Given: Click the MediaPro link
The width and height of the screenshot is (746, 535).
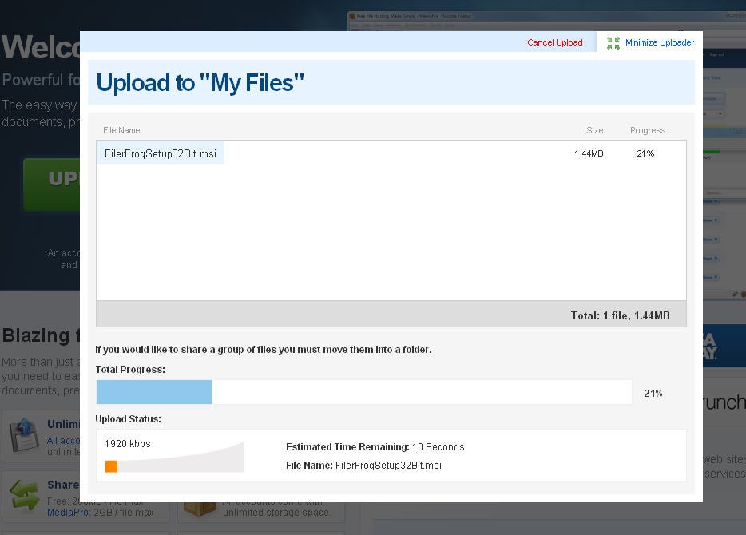Looking at the screenshot, I should (x=68, y=512).
